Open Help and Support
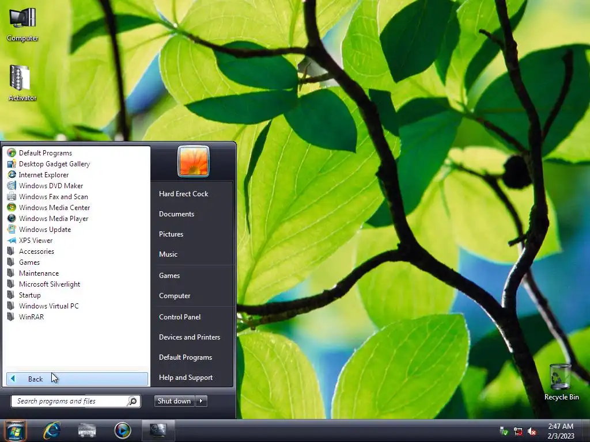Image resolution: width=590 pixels, height=442 pixels. (x=186, y=378)
